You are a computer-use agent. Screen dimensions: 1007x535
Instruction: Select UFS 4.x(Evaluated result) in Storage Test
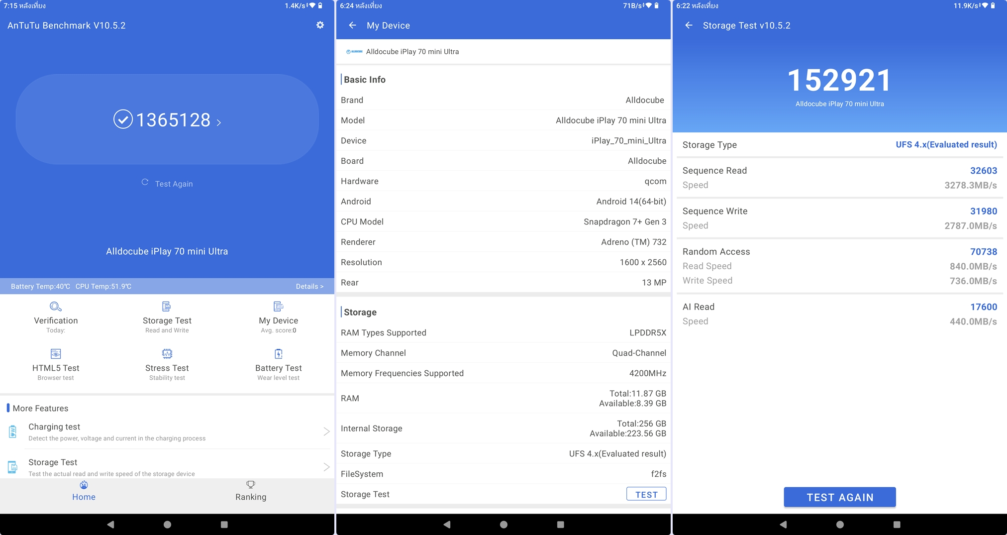[x=946, y=144]
